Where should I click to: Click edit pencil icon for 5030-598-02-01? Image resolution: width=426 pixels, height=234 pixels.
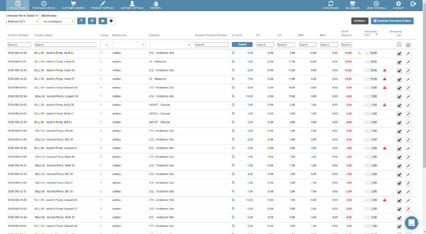(408, 62)
